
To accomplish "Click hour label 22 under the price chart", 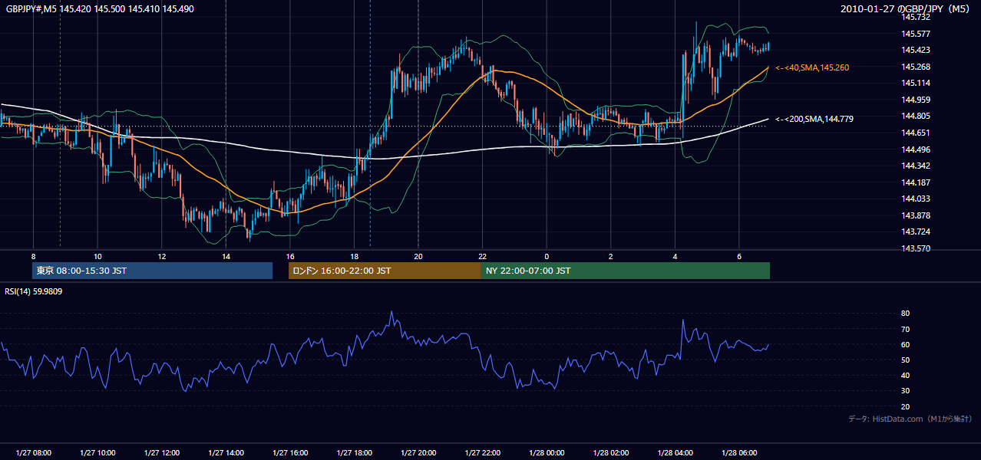I will [x=482, y=256].
